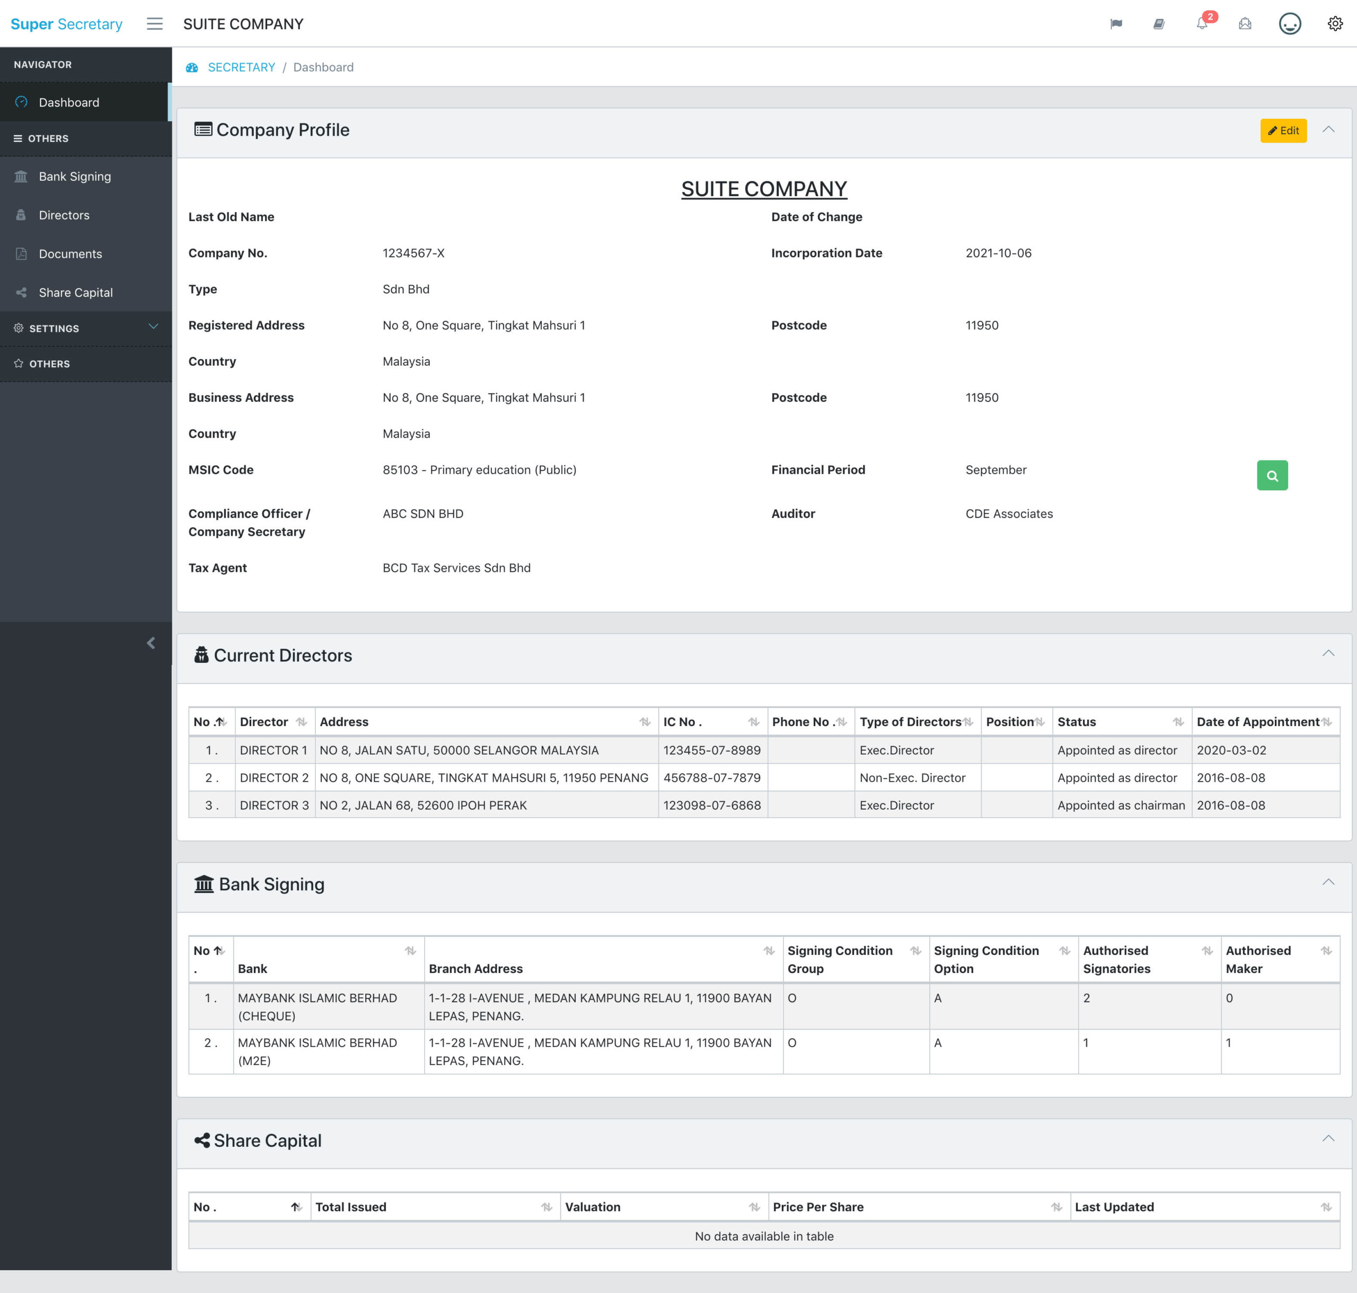Viewport: 1357px width, 1293px height.
Task: Open SECRETARY link in the breadcrumb
Action: pos(241,67)
